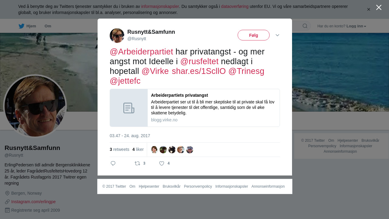Like the tweet with heart icon
The width and height of the screenshot is (389, 219).
point(162,163)
